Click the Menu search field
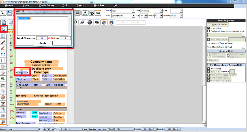Image resolution: width=247 pixels, height=132 pixels. tap(130, 22)
